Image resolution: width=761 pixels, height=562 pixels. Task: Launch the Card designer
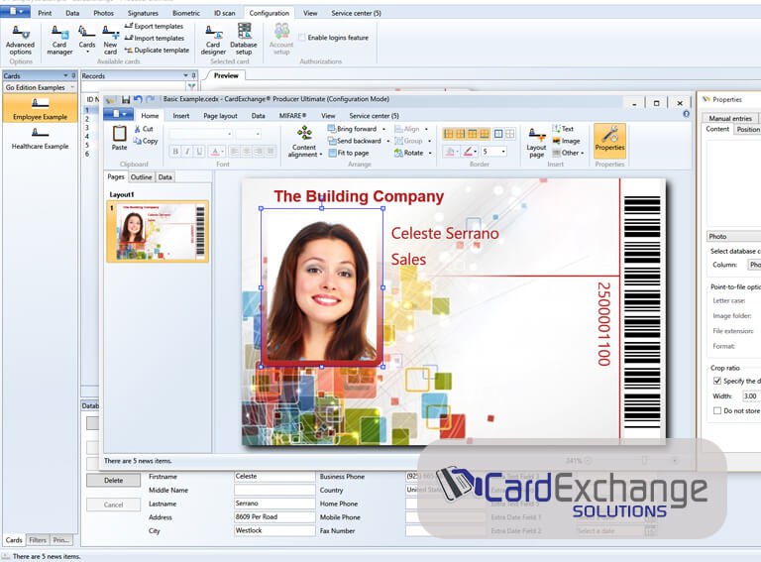pos(214,40)
